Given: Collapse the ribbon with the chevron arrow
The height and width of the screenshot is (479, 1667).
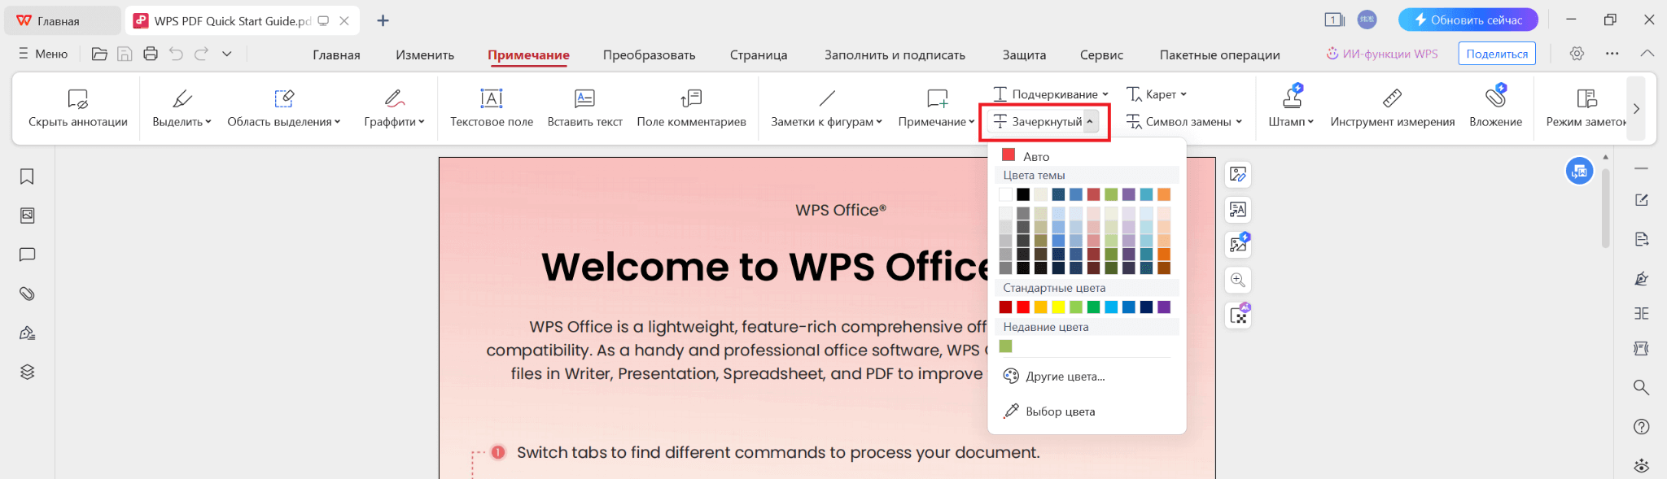Looking at the screenshot, I should [x=1647, y=54].
